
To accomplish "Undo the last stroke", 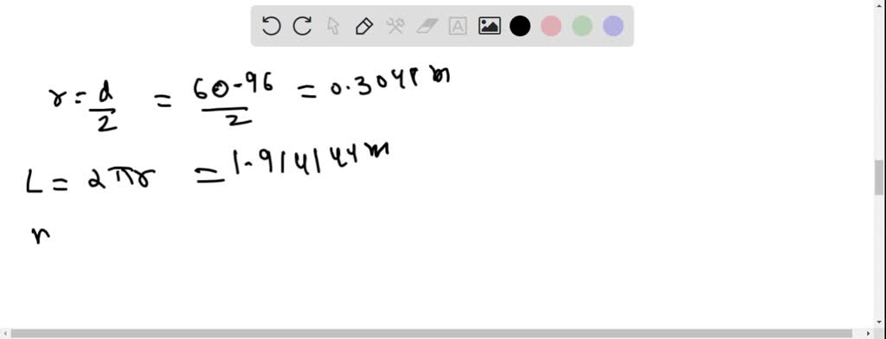I will pyautogui.click(x=271, y=26).
